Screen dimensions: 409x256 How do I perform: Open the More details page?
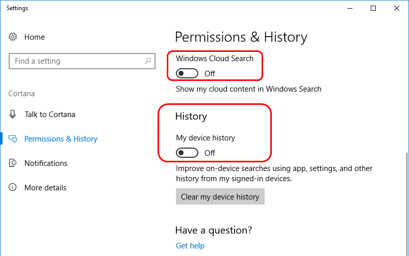point(45,188)
